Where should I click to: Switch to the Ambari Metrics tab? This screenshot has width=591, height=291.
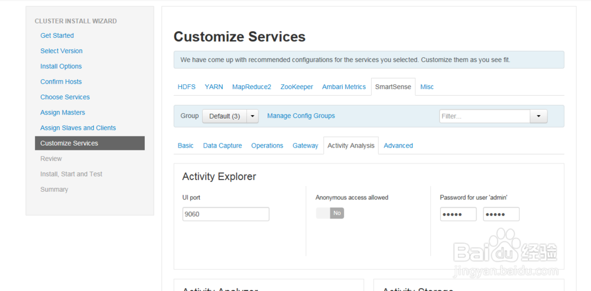(344, 87)
